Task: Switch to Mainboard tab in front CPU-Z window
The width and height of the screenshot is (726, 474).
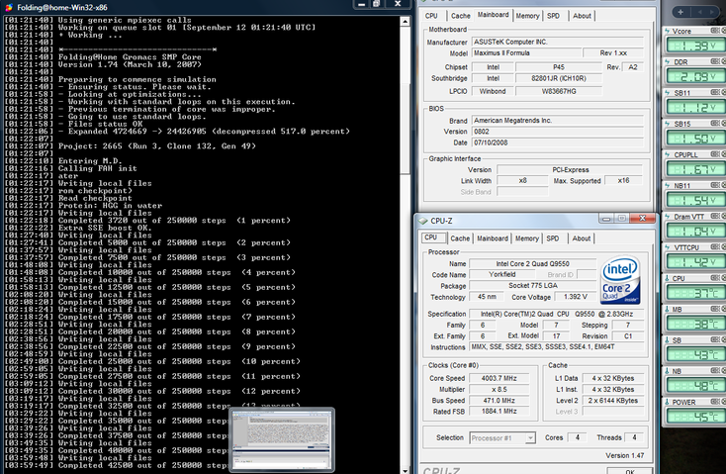Action: coord(493,238)
